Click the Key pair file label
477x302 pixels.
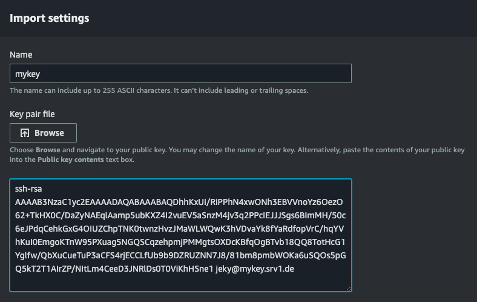(33, 113)
